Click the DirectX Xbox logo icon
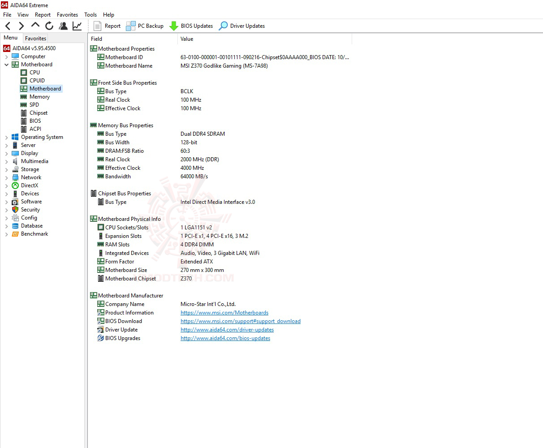 tap(15, 185)
